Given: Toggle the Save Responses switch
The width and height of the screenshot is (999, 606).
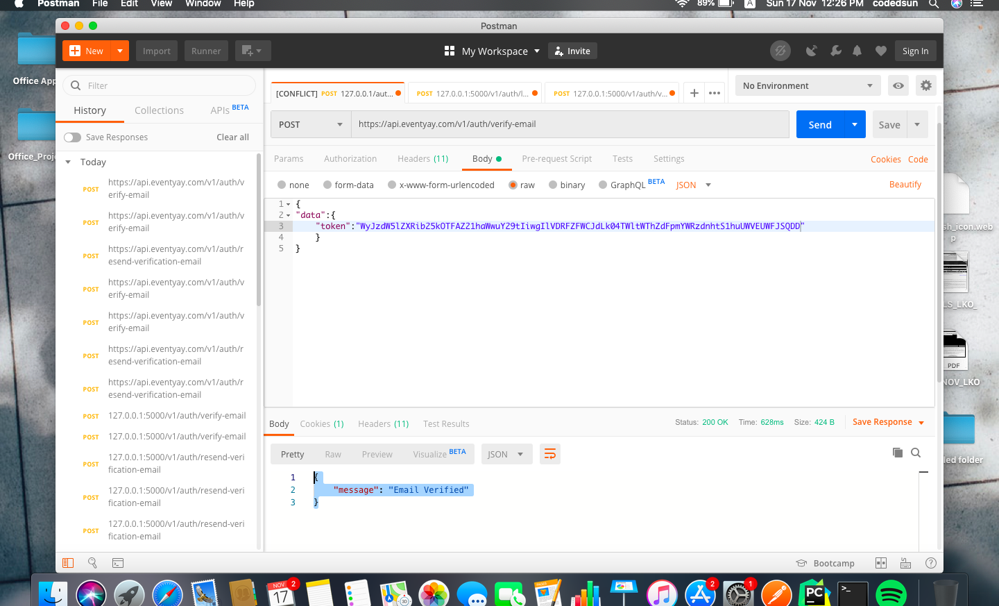Looking at the screenshot, I should pos(72,137).
